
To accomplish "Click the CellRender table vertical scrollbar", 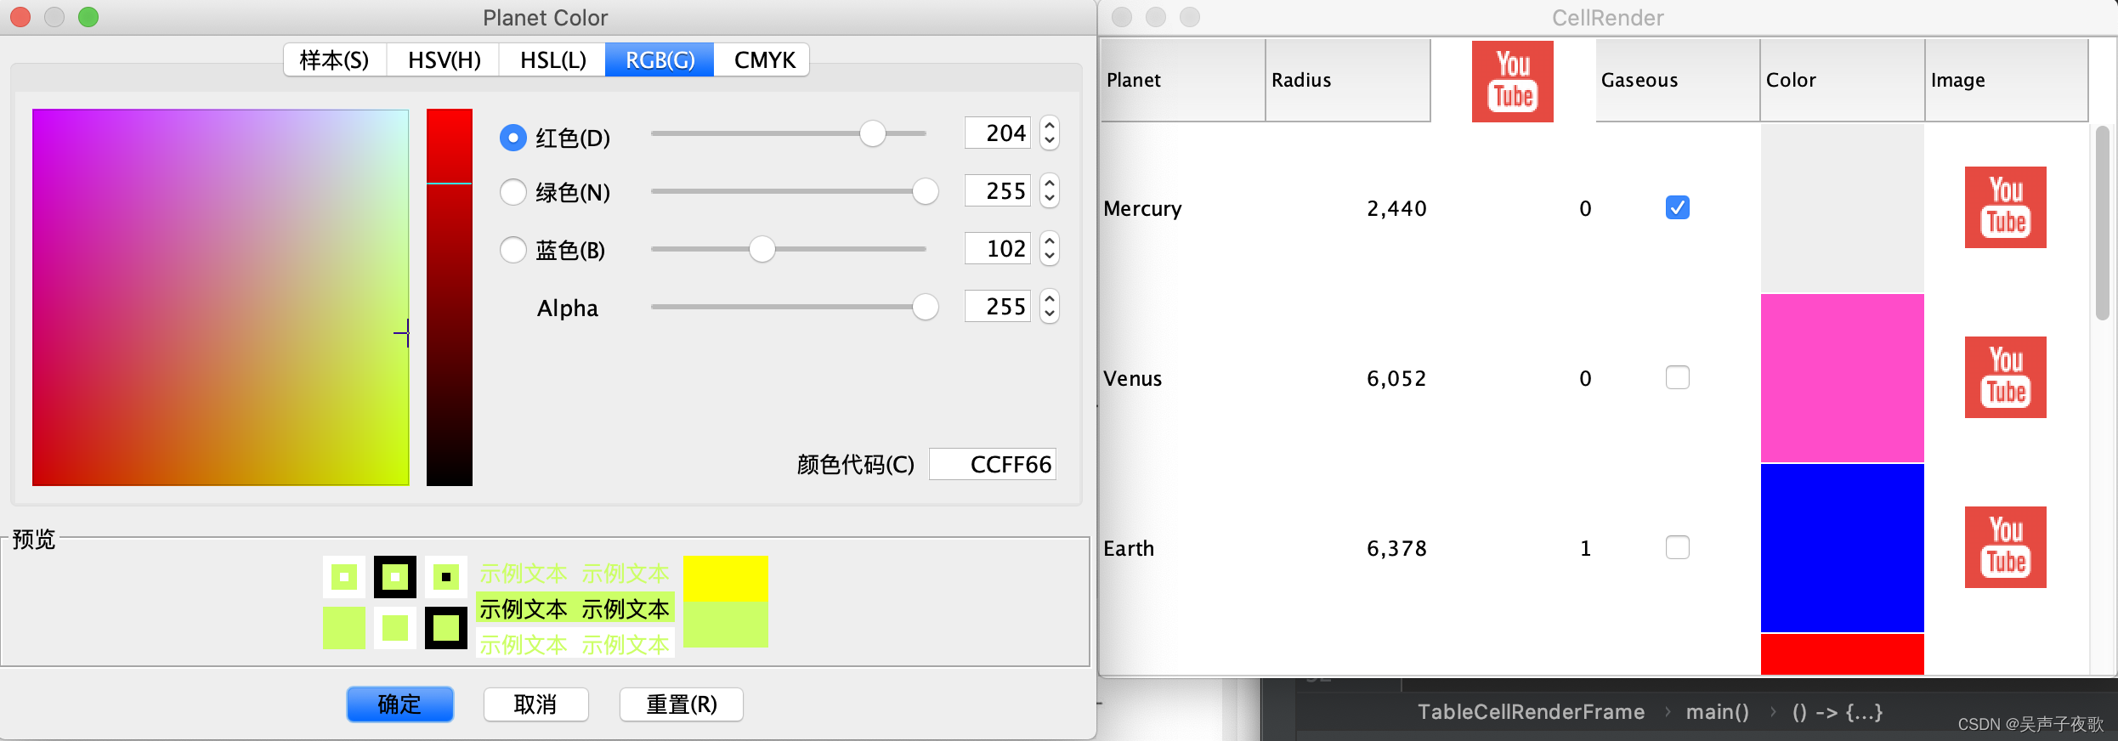I will [2103, 223].
